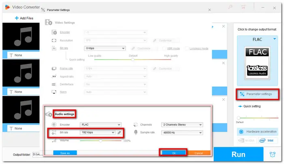
Task: Remove the second file with its X
Action: pos(224,63)
